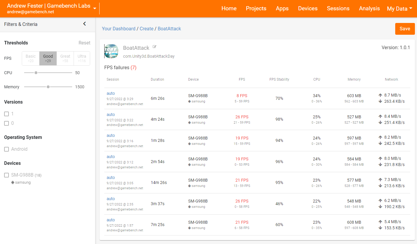
Task: Click the 8 FPS value
Action: (x=242, y=96)
